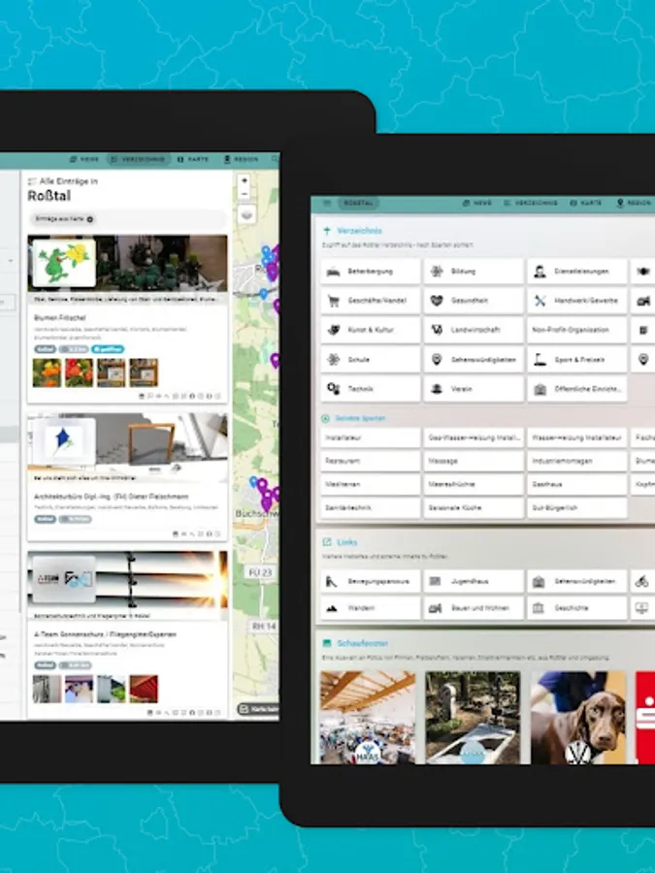Zoom in on the map

(244, 180)
